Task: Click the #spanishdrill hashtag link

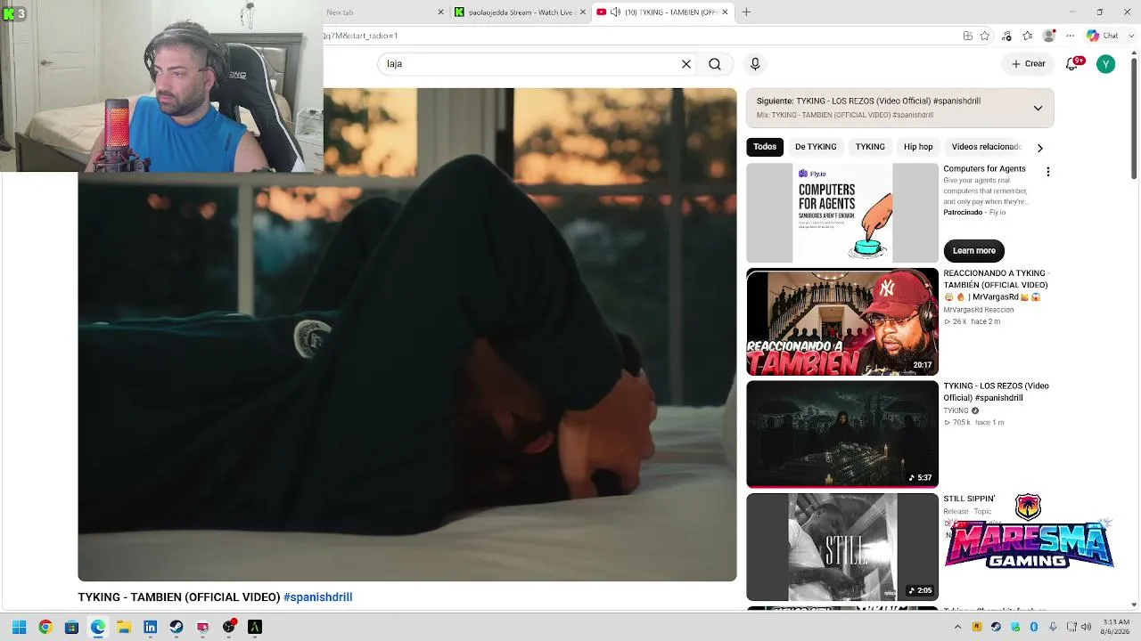Action: click(317, 597)
